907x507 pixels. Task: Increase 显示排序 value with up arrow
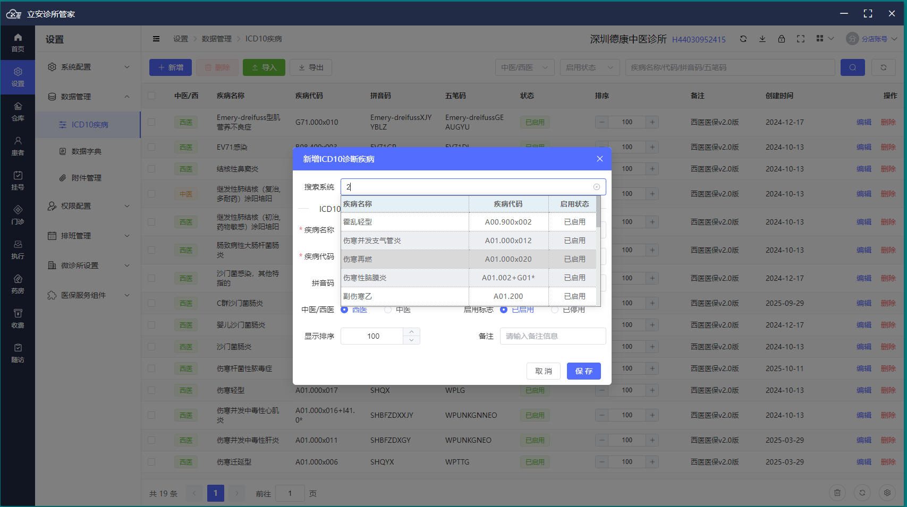[x=411, y=332]
